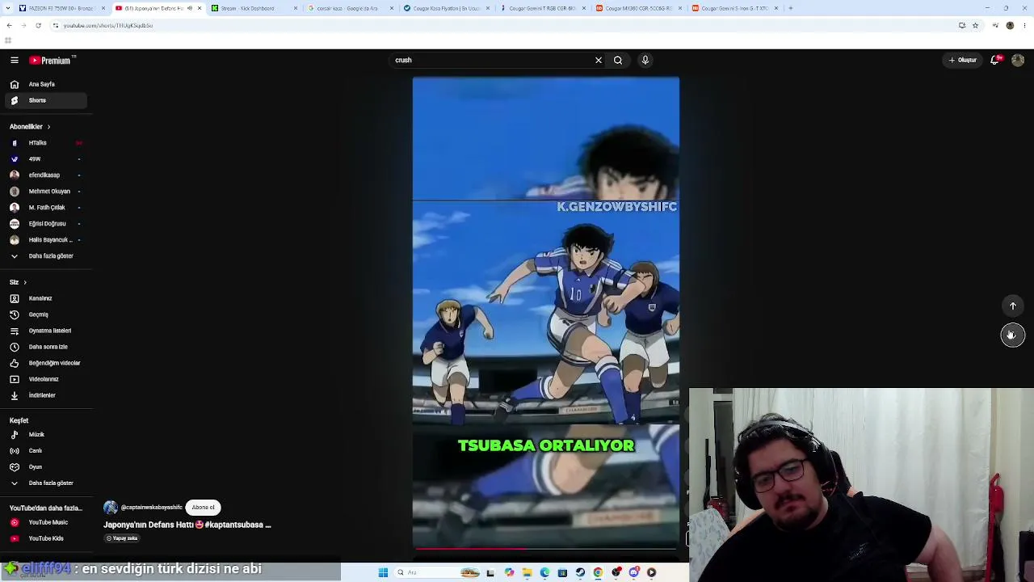Expand Keşfet with Daha fazla göster
The height and width of the screenshot is (582, 1034).
point(46,483)
